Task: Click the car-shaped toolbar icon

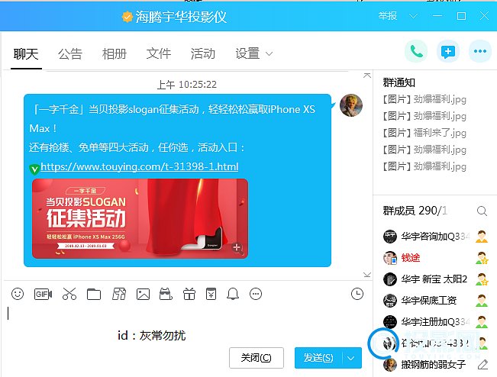Action: point(166,294)
